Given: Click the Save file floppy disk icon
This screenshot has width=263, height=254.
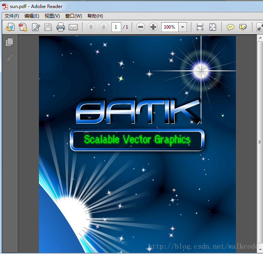Looking at the screenshot, I should click(48, 27).
